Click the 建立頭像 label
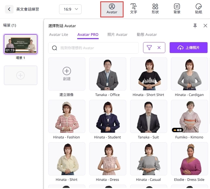Screen dimensions: 210x189 click(x=67, y=95)
